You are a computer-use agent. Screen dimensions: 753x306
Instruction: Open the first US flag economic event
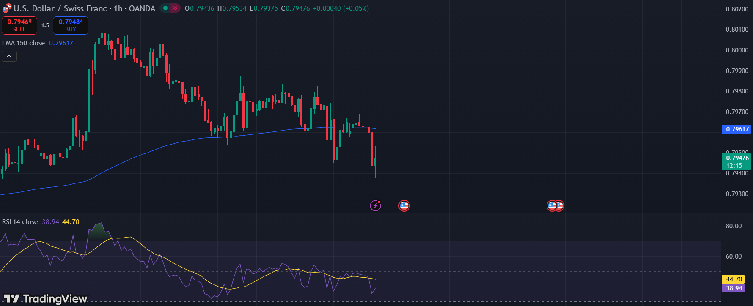[404, 206]
